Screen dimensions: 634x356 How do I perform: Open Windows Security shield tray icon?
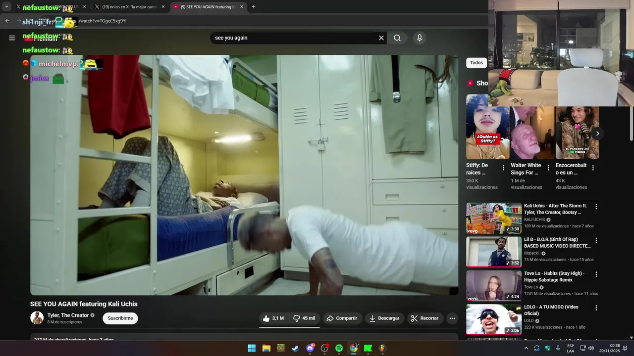[547, 348]
